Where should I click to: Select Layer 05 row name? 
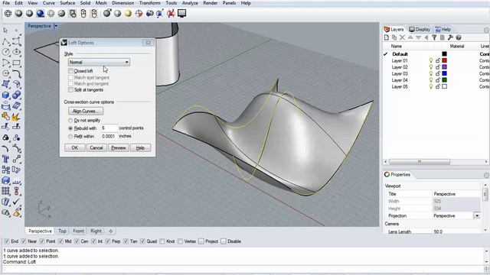[400, 86]
